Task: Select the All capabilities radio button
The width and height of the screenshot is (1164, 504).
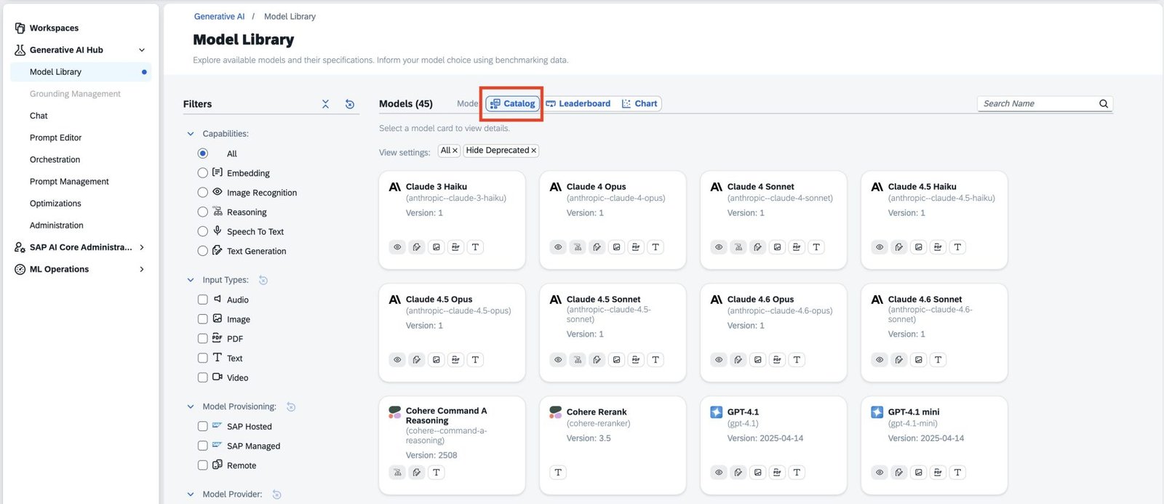Action: point(203,153)
